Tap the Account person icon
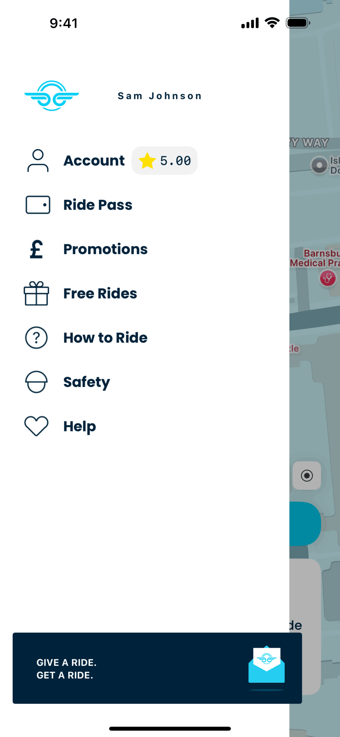 (x=38, y=161)
